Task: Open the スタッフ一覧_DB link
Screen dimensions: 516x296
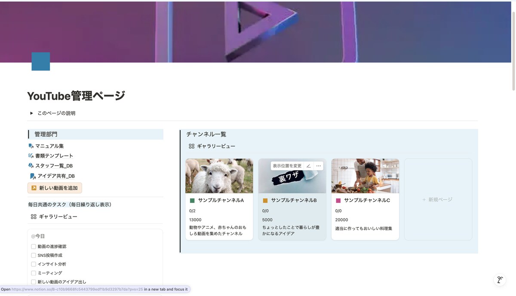Action: coord(54,166)
